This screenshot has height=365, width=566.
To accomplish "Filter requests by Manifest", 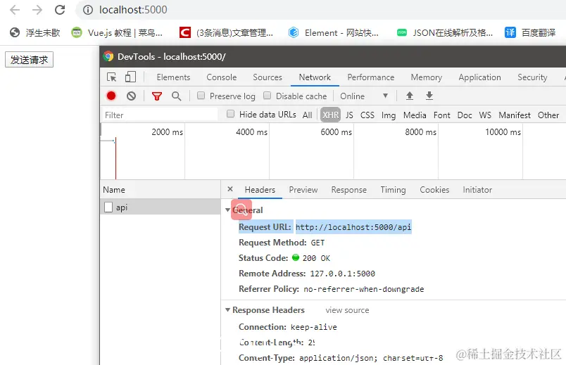I will [515, 115].
